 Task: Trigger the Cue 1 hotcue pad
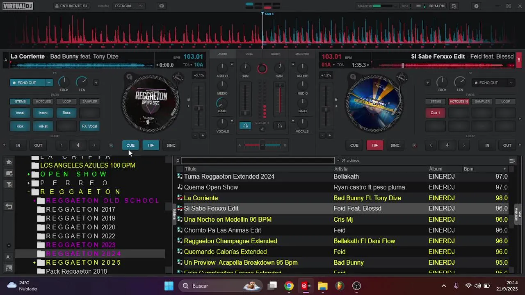tap(436, 113)
